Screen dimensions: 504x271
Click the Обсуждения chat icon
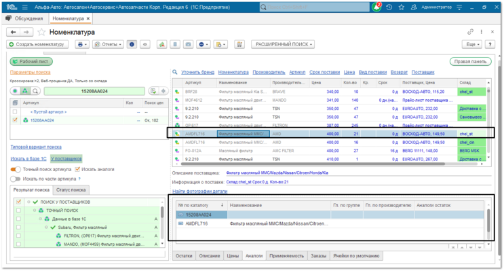(9, 18)
